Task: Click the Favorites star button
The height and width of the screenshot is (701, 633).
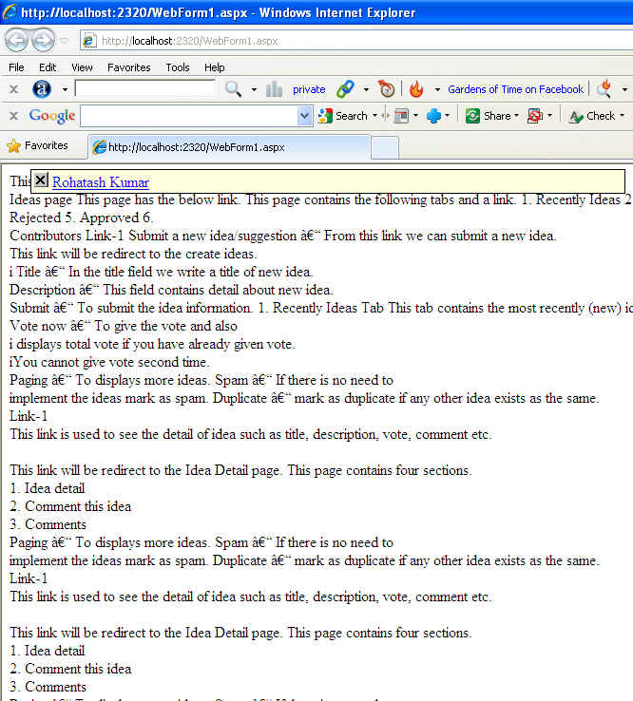Action: pyautogui.click(x=38, y=145)
